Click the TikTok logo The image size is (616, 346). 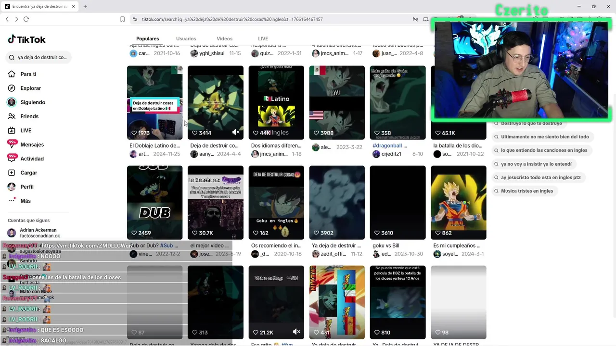point(26,39)
